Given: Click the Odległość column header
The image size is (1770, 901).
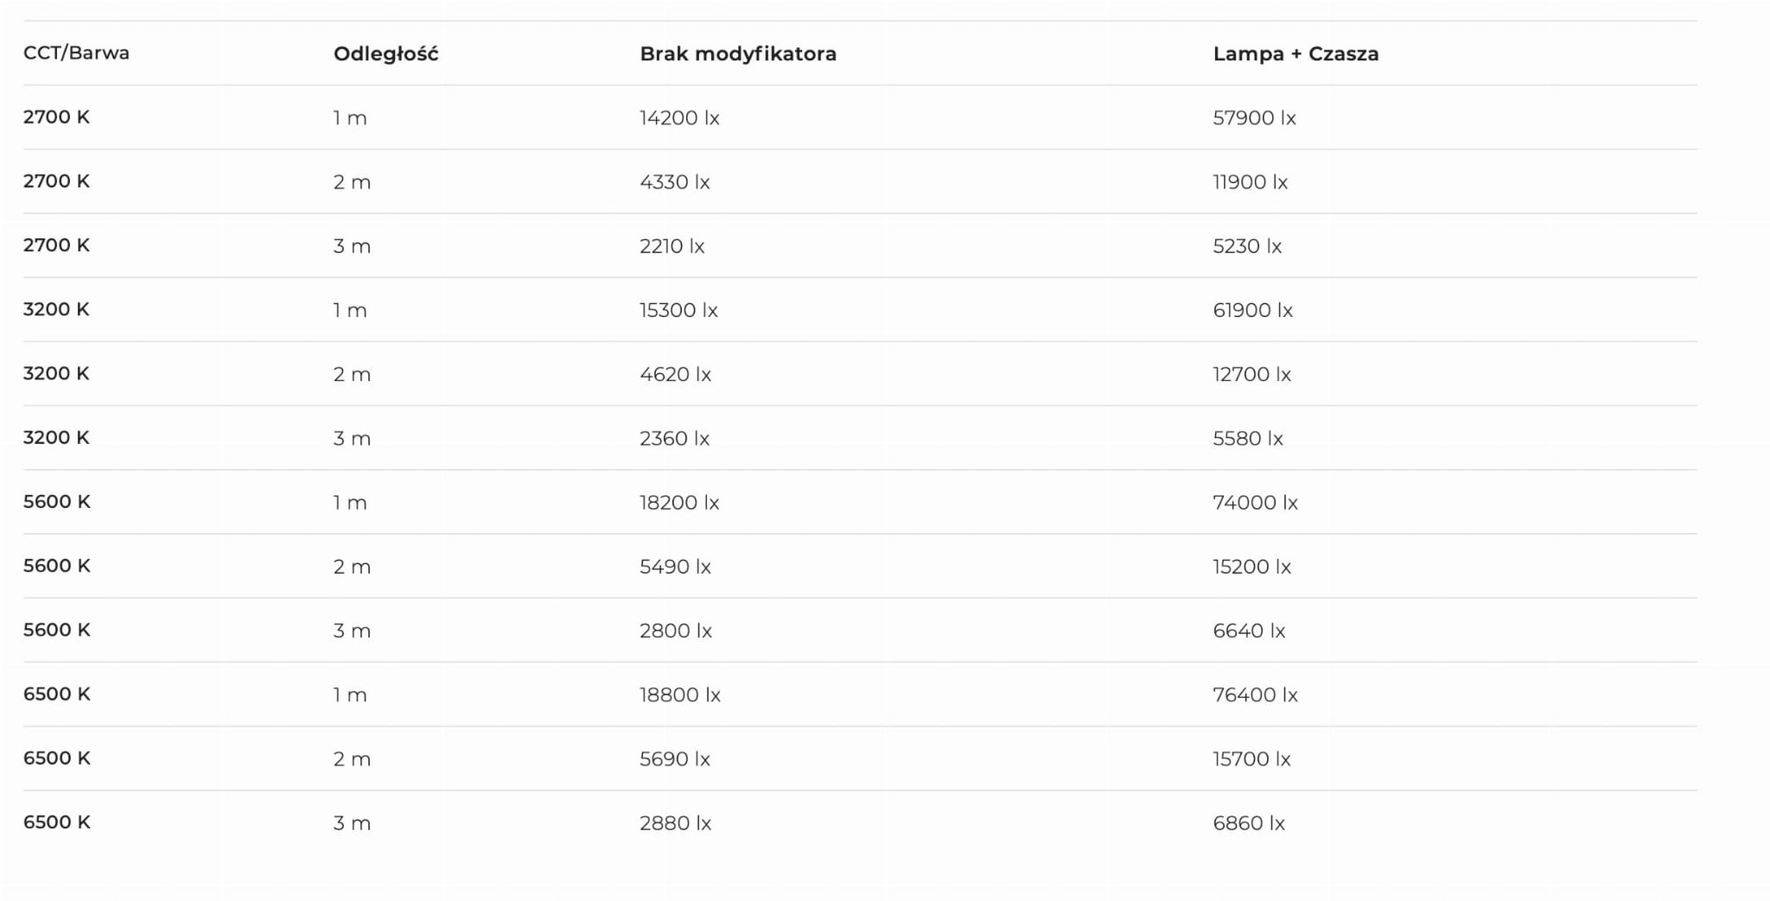Looking at the screenshot, I should tap(386, 54).
